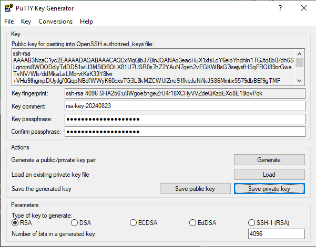Click 'Number of bits in a generated key:' label
316x247 pixels.
54,234
